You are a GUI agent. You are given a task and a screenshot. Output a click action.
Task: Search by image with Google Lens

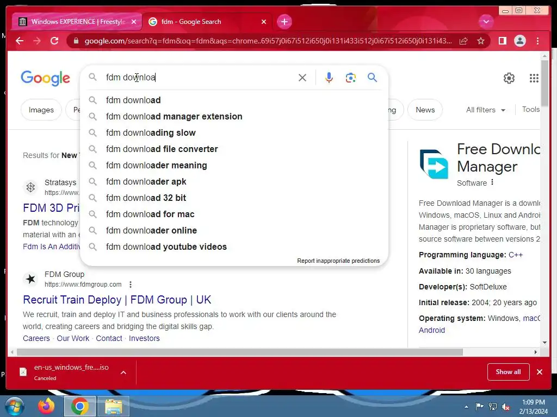(x=351, y=78)
